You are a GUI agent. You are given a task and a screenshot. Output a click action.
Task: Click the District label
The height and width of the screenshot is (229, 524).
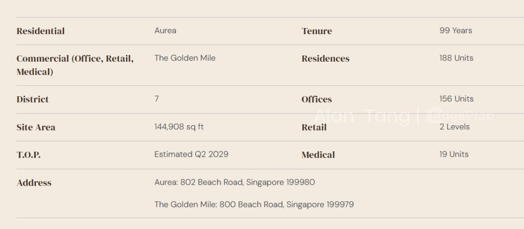(33, 99)
